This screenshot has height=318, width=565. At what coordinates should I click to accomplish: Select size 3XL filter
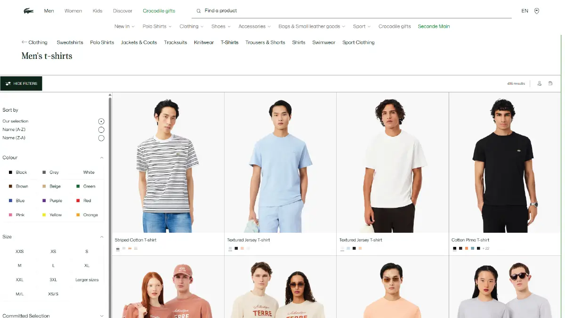pos(53,280)
